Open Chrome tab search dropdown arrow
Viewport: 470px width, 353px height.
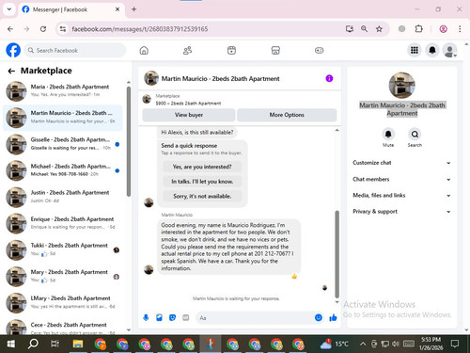[x=9, y=9]
